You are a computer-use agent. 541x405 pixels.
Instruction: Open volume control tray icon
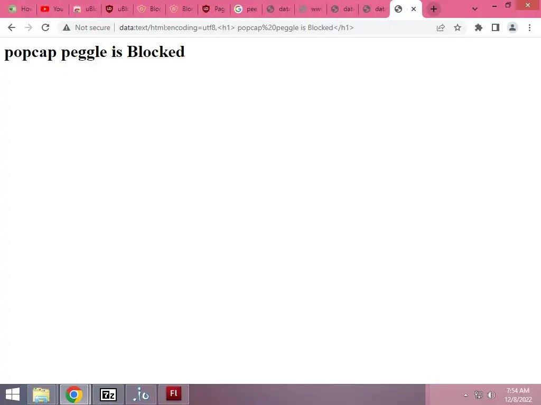tap(491, 394)
